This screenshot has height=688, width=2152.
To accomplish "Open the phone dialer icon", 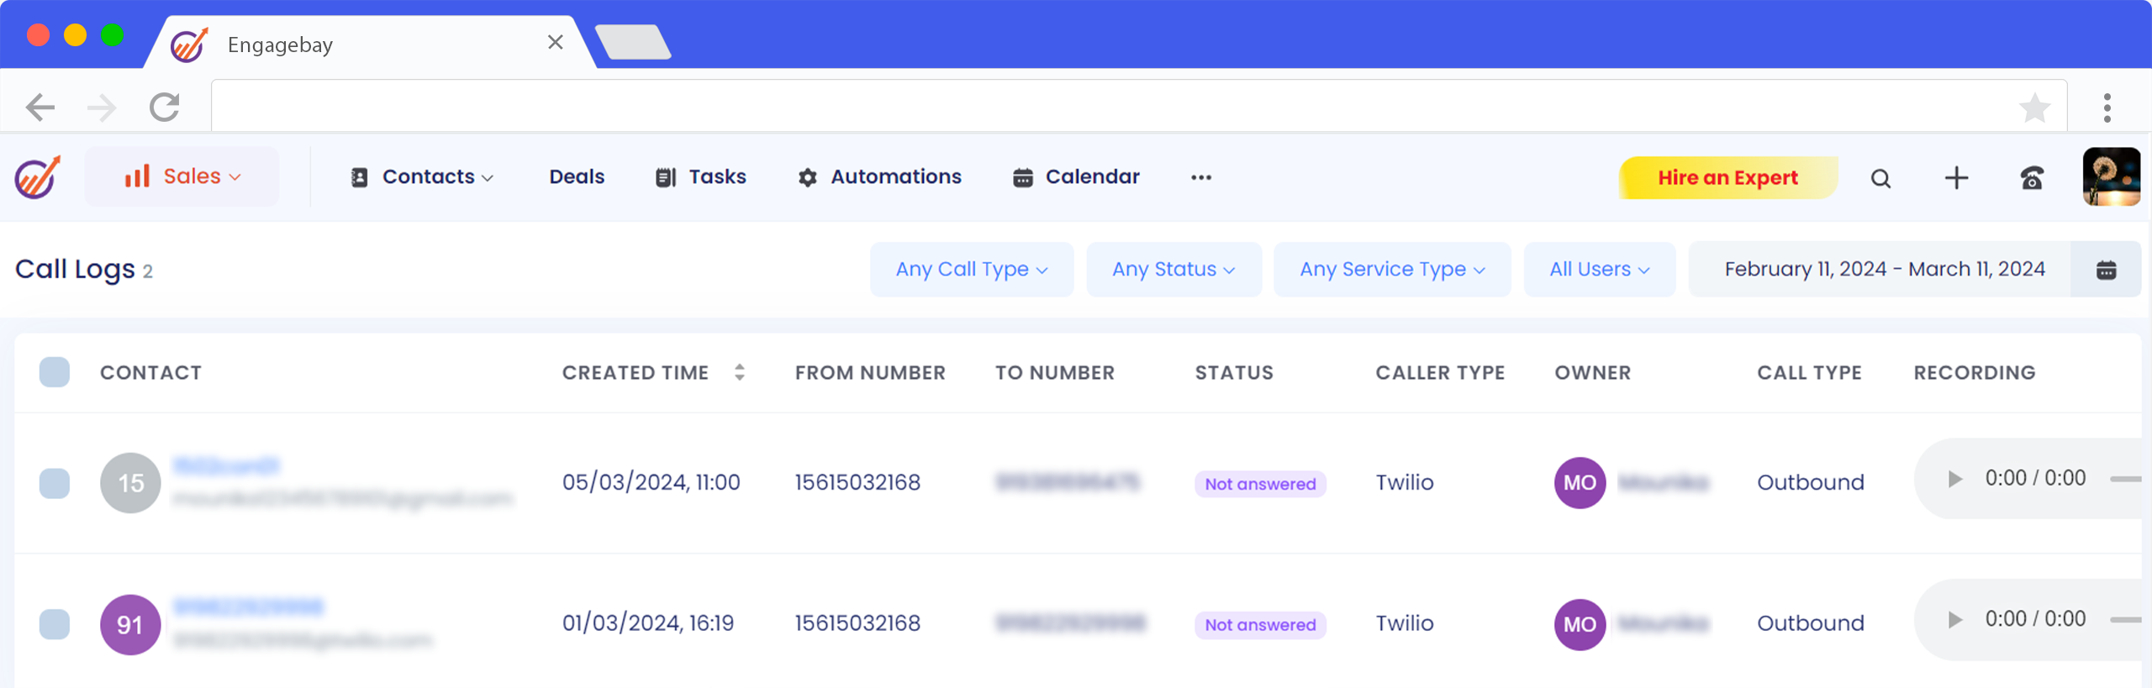I will (x=2032, y=178).
